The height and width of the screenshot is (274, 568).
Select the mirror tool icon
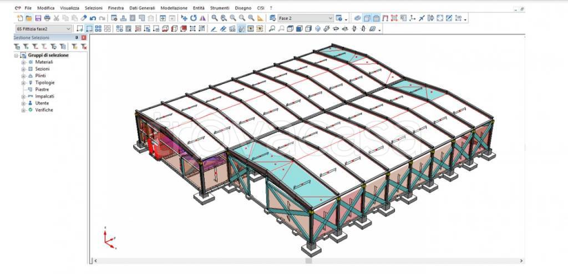click(x=202, y=18)
